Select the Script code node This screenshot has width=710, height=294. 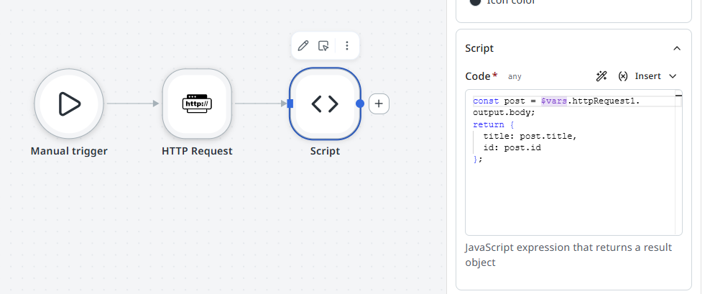pyautogui.click(x=325, y=104)
